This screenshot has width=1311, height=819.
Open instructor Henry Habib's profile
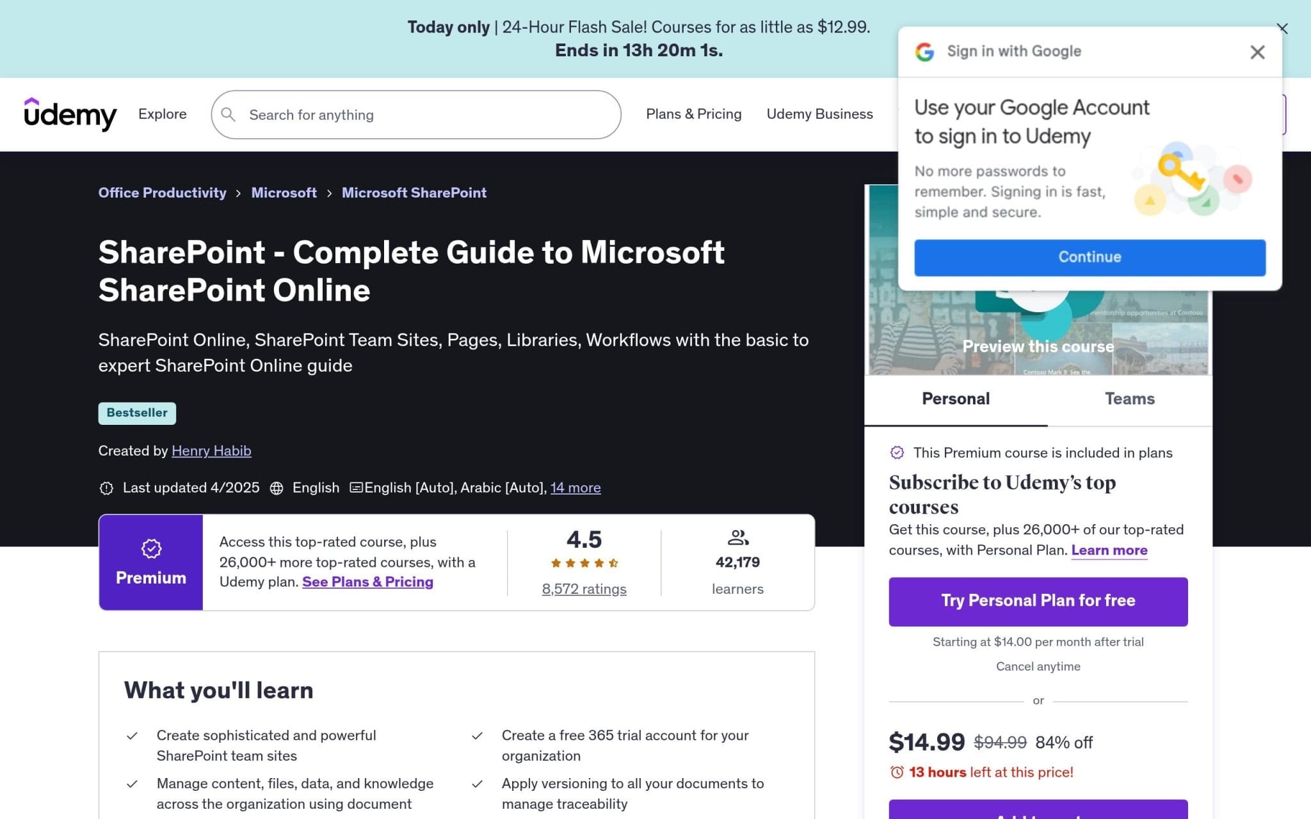211,450
